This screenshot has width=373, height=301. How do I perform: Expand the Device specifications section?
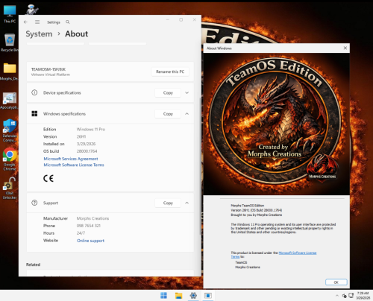click(186, 92)
